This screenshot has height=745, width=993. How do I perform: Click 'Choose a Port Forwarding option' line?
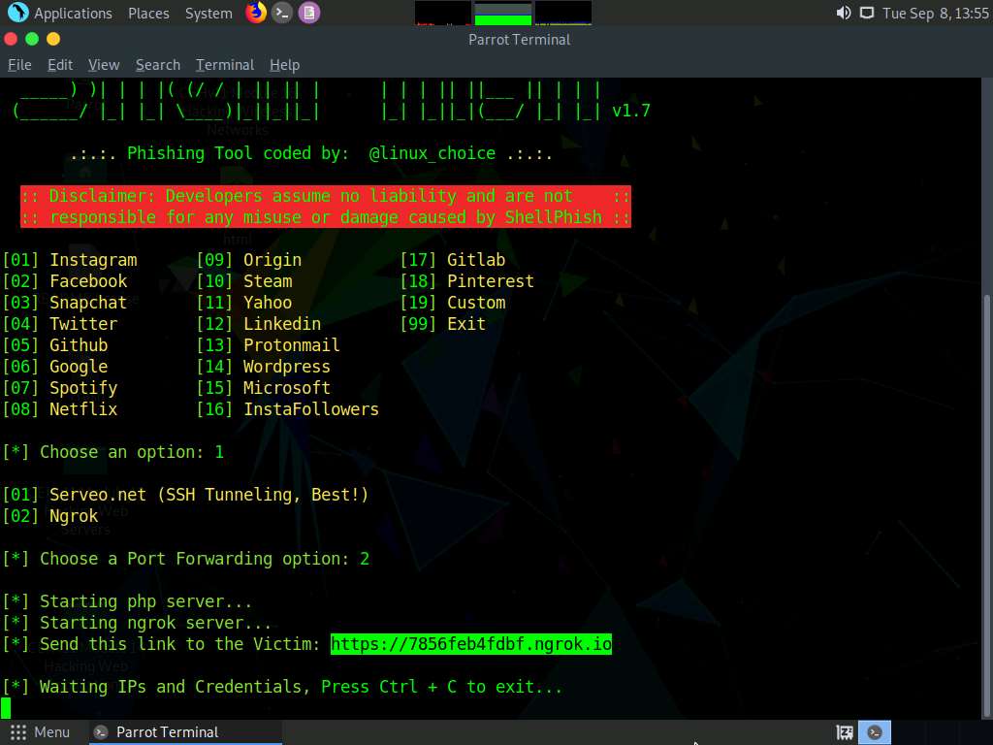[185, 559]
